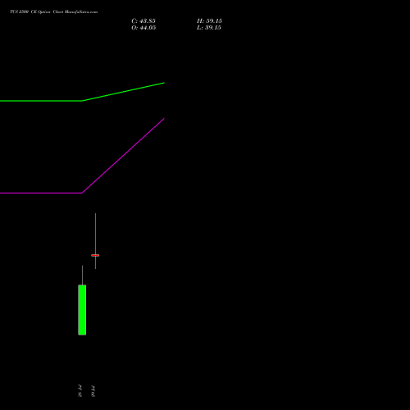
Task: Click the close value 'C: 43.85'
Action: coord(143,21)
